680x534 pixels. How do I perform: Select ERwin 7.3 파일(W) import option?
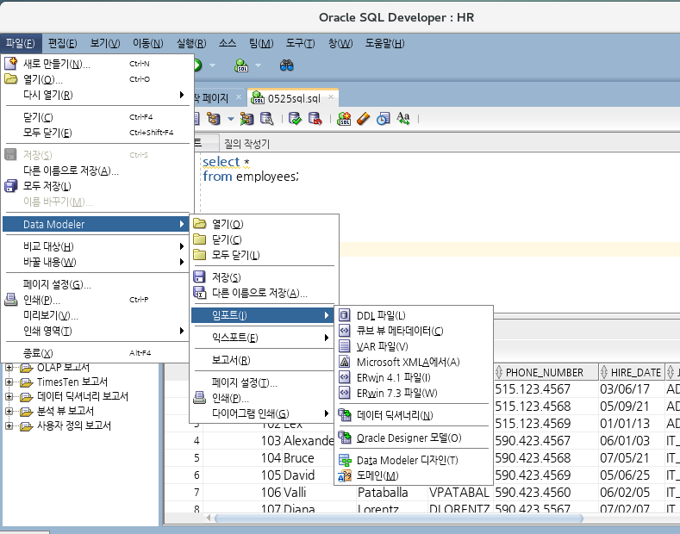(x=414, y=394)
